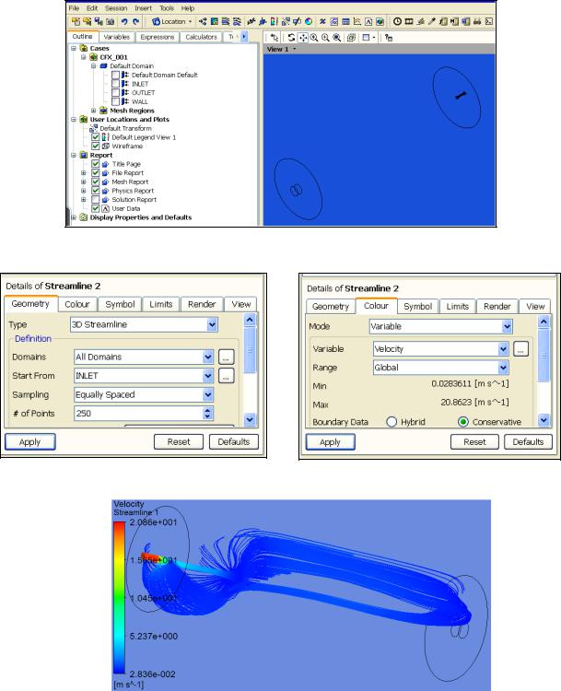Click the Chart toolbar icon

point(357,21)
